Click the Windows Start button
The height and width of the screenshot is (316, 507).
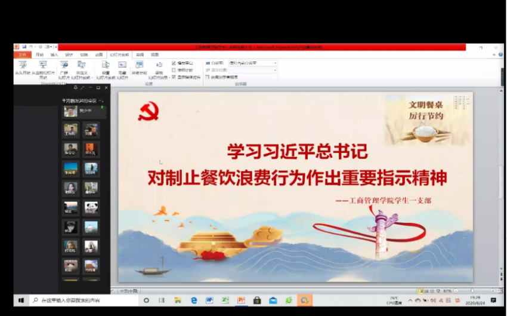tap(21, 300)
